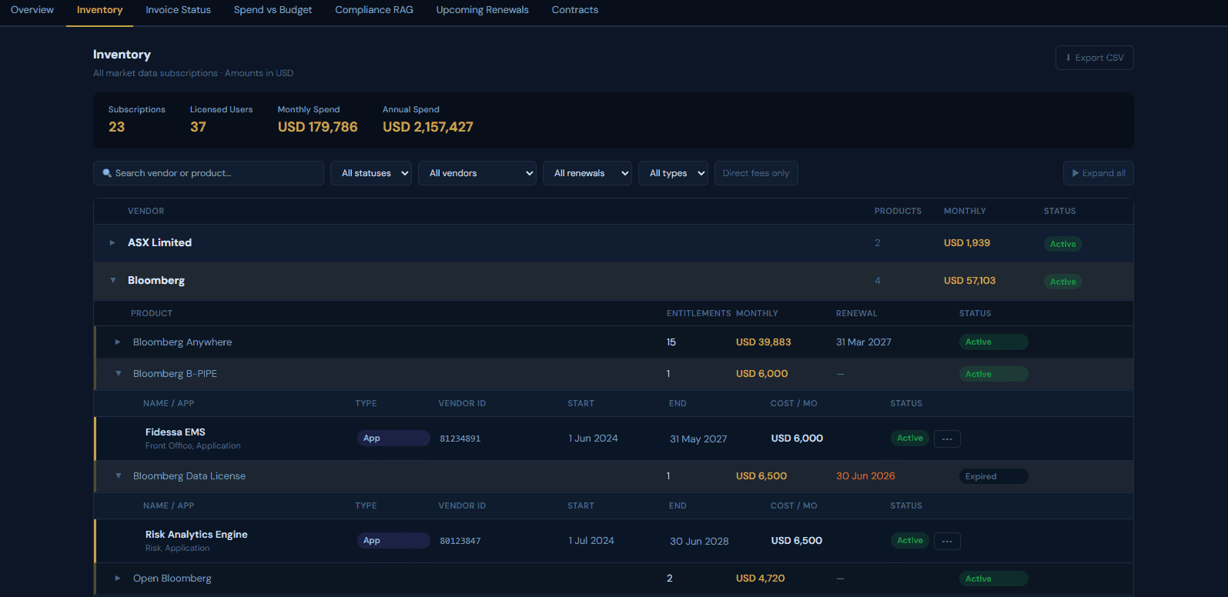Screen dimensions: 1228x597
Task: Open the All statuses dropdown
Action: tap(371, 173)
